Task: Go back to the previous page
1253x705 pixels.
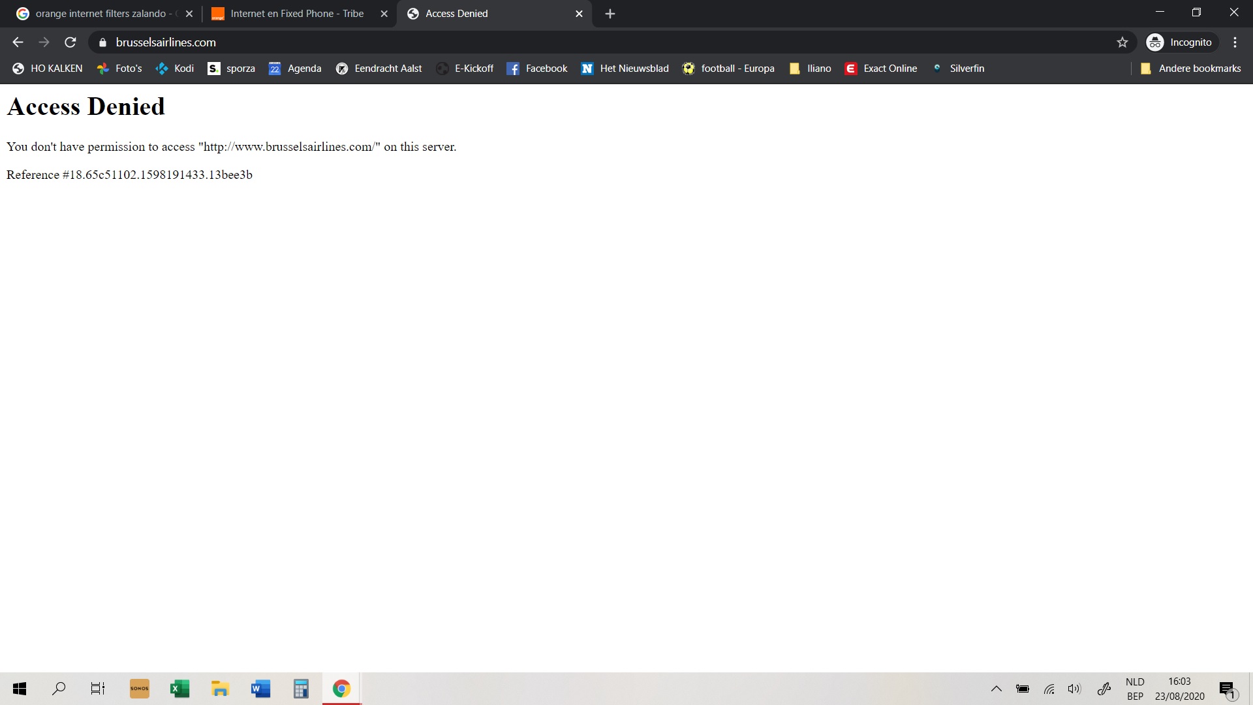Action: coord(18,42)
